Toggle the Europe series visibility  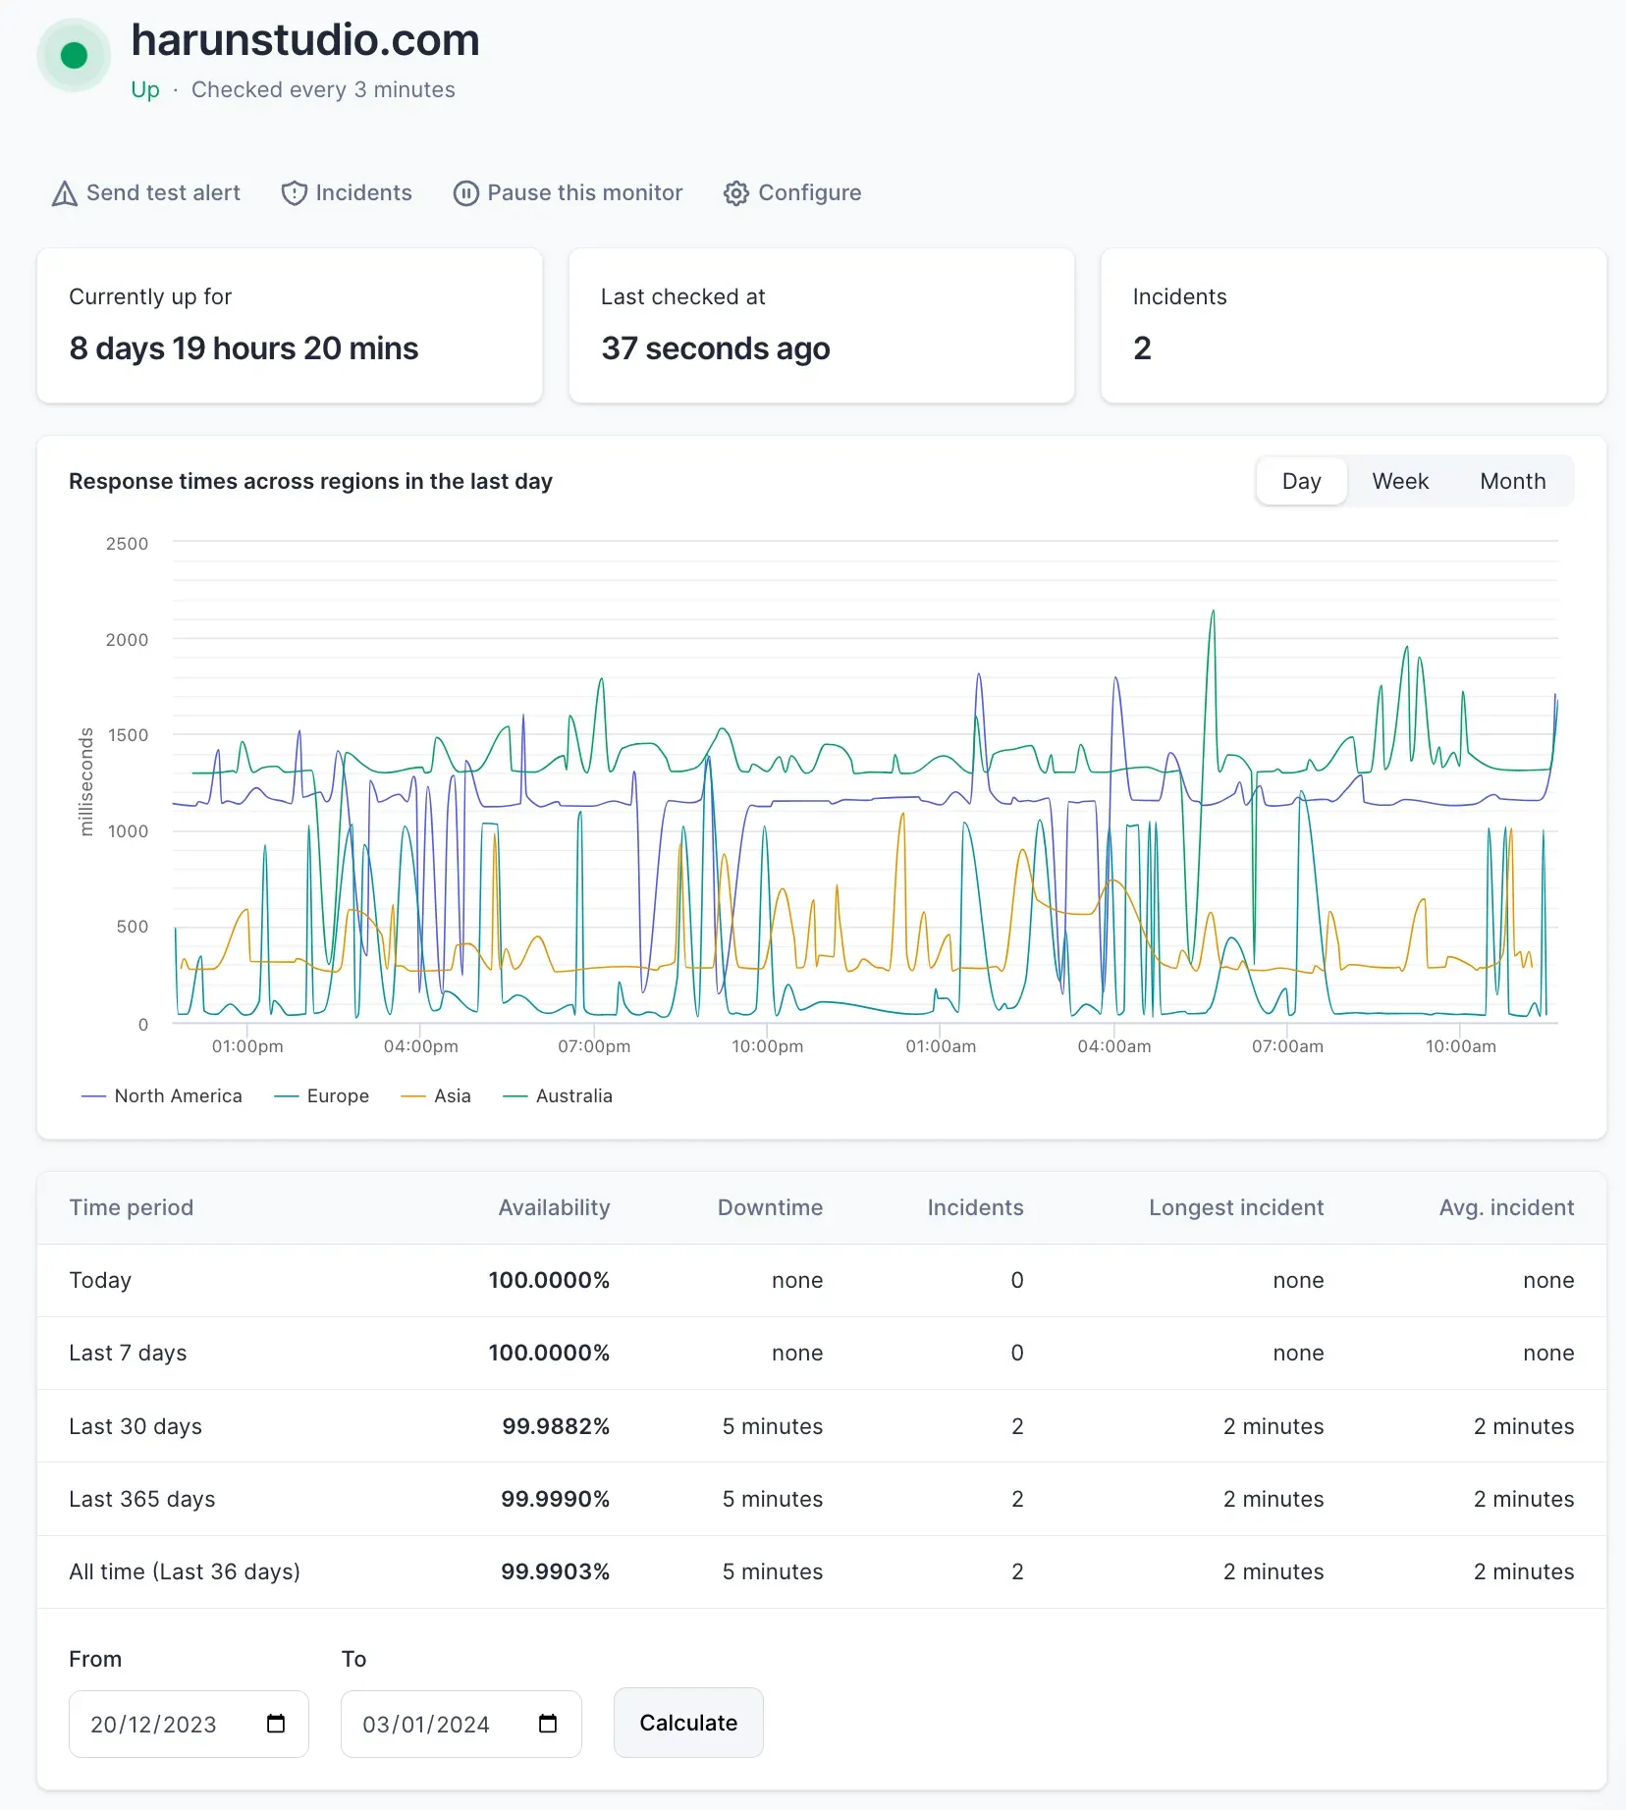(x=321, y=1095)
